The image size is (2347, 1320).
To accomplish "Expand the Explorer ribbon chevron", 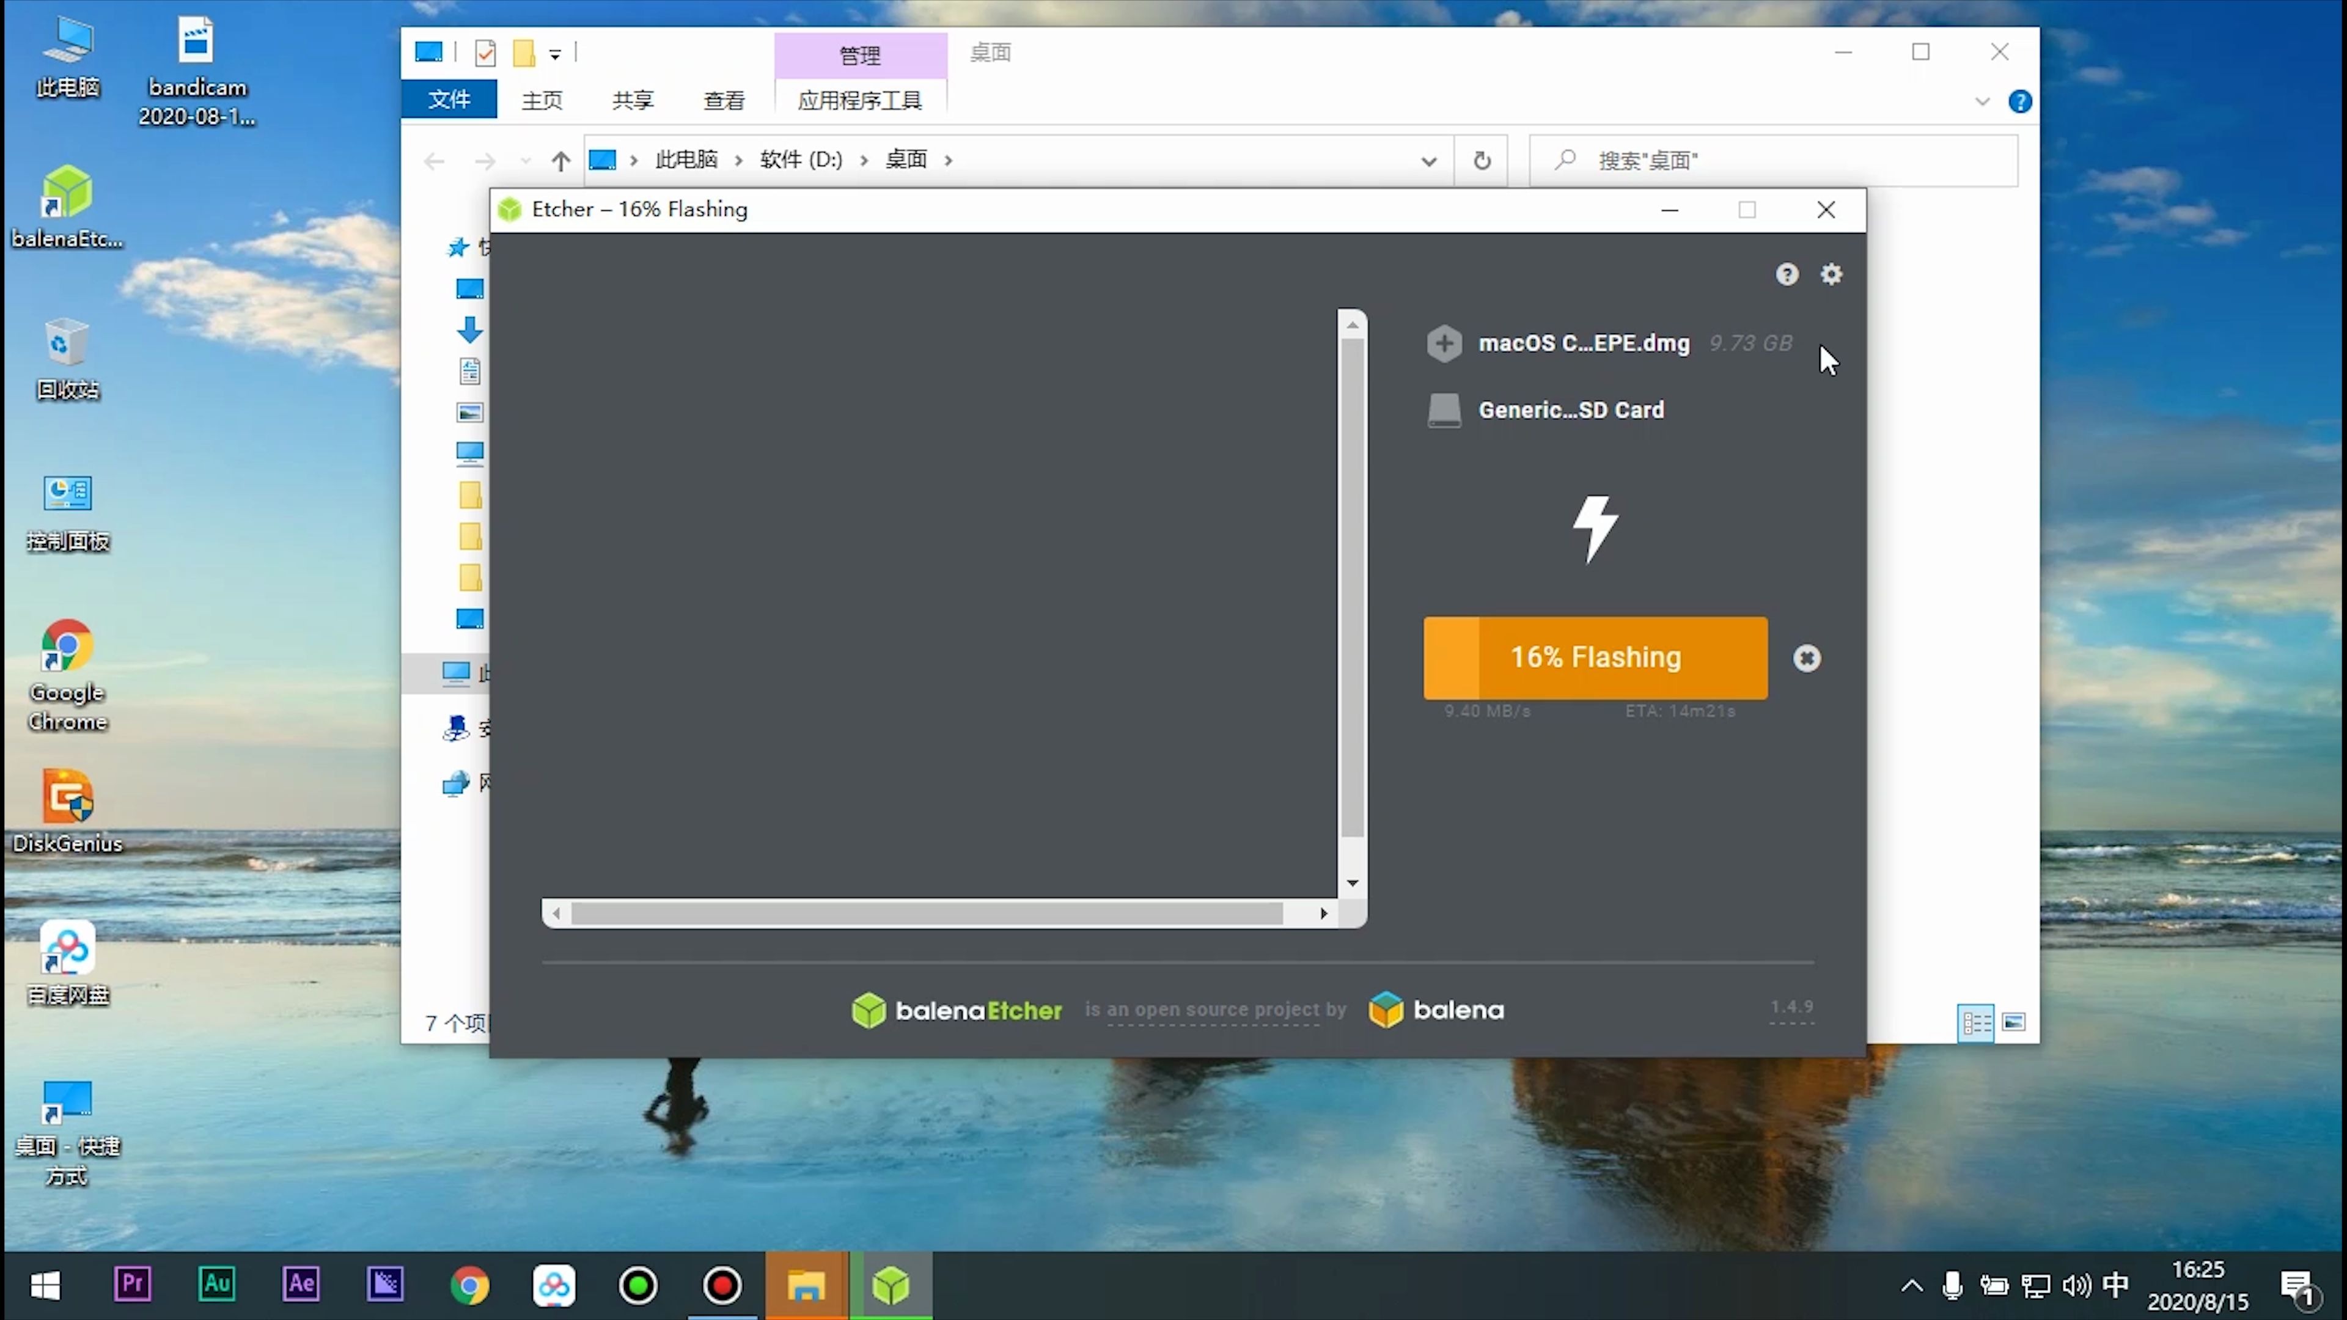I will click(1983, 101).
